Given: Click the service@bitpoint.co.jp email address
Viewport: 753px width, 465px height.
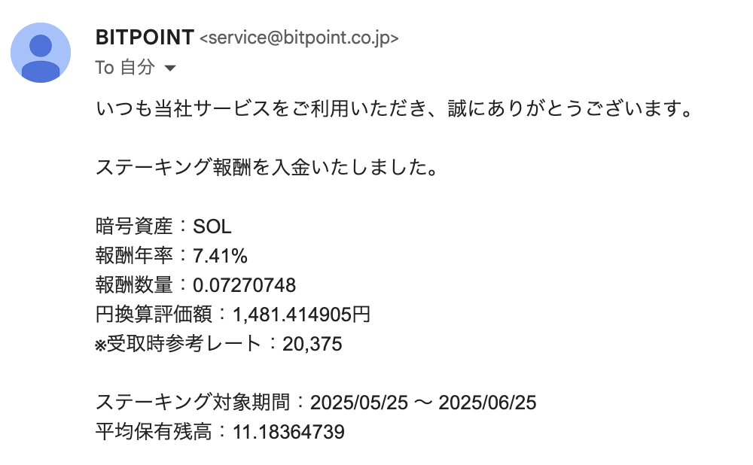Looking at the screenshot, I should coord(299,38).
